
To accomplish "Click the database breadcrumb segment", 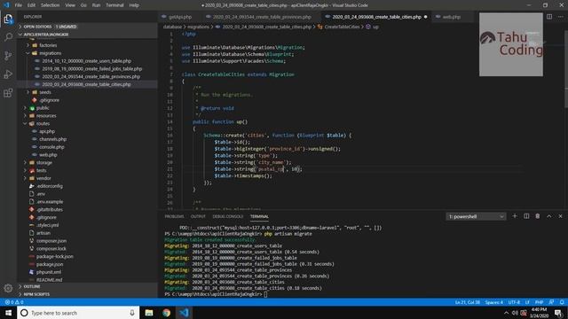I will coord(172,27).
